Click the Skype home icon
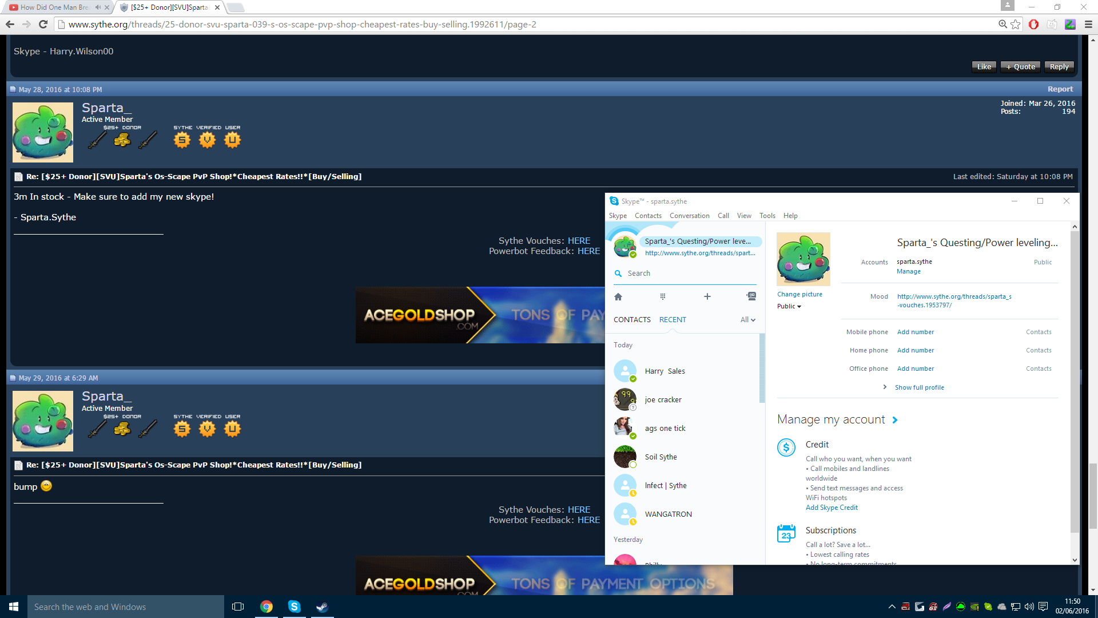This screenshot has height=618, width=1098. [618, 296]
